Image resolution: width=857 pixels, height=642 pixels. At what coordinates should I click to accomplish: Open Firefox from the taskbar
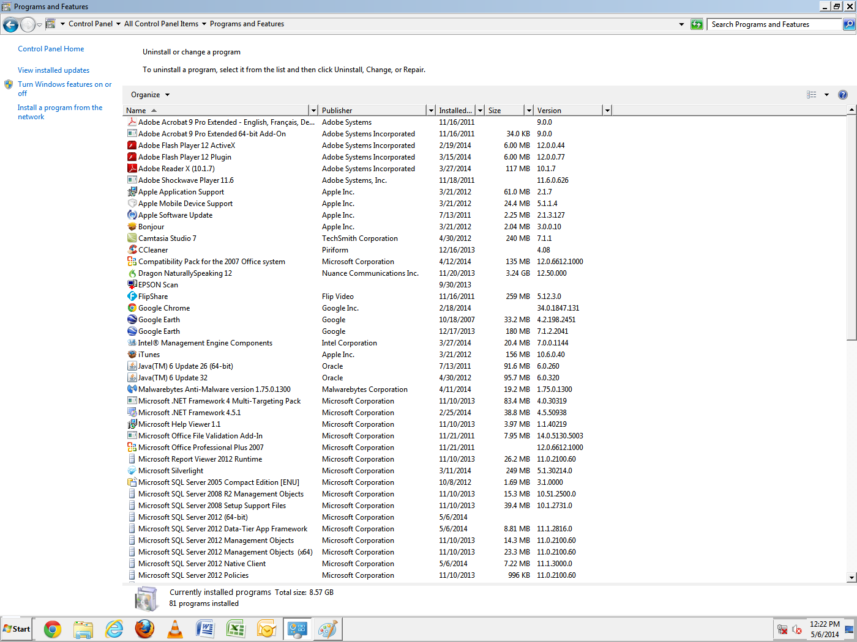(x=144, y=629)
